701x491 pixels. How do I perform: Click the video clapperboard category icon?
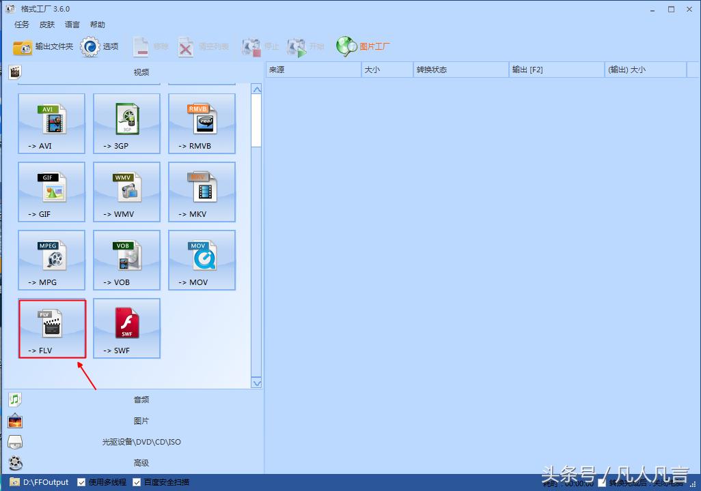tap(15, 72)
